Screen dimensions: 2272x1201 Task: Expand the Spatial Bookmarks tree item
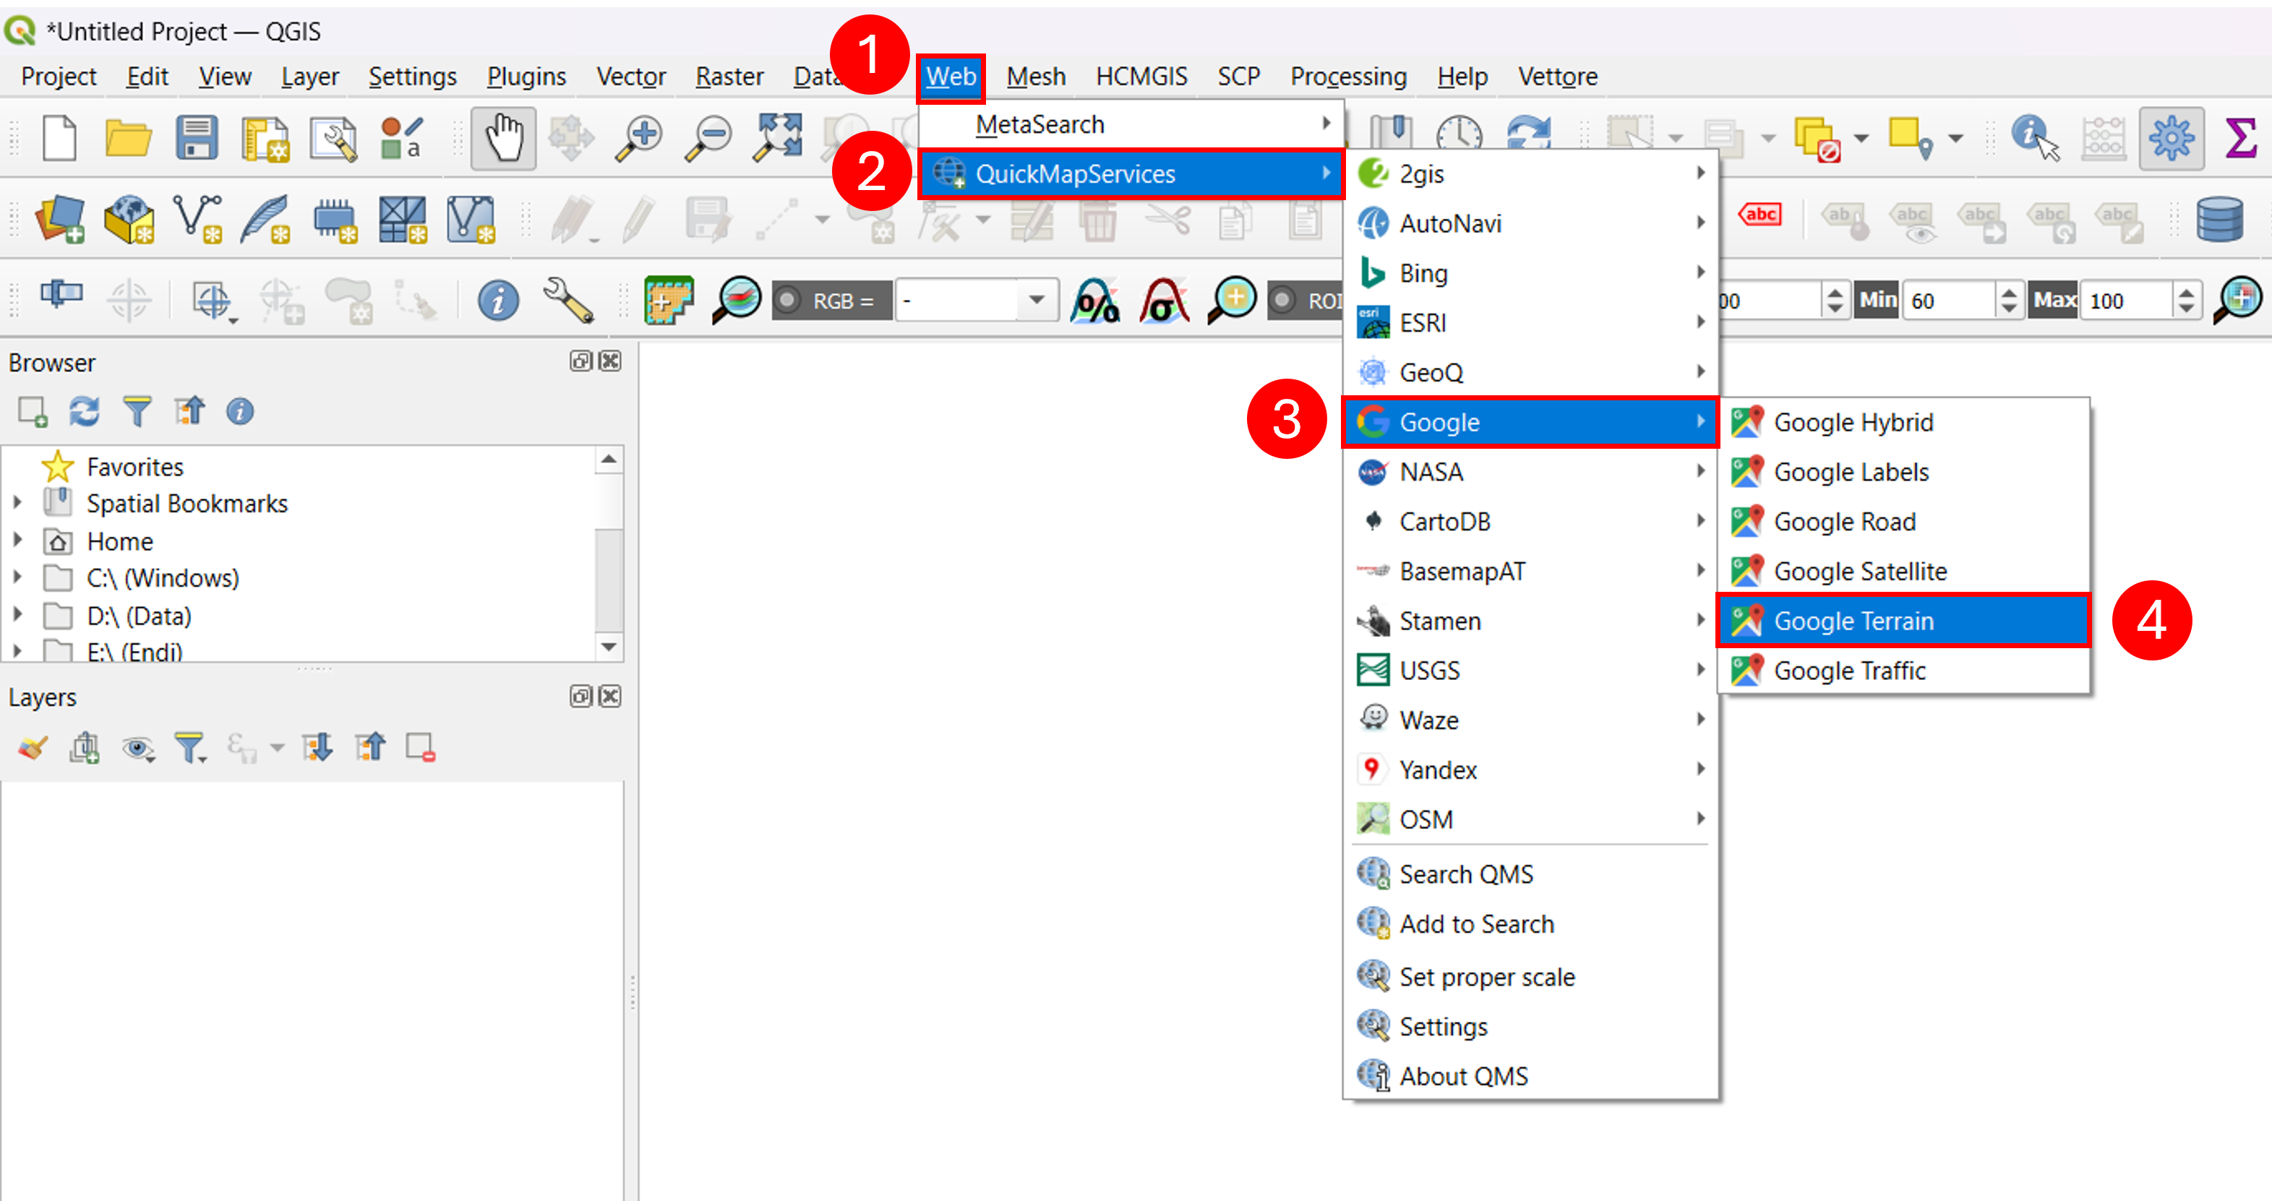pos(17,504)
